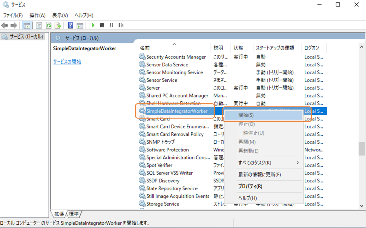Click the Properties toolbar icon
The height and width of the screenshot is (228, 366).
click(x=39, y=25)
